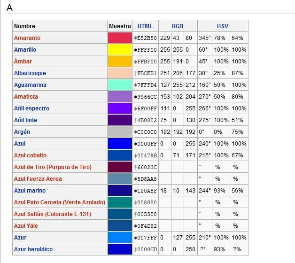The width and height of the screenshot is (295, 263).
Task: Open the Ámbar color link
Action: point(23,62)
